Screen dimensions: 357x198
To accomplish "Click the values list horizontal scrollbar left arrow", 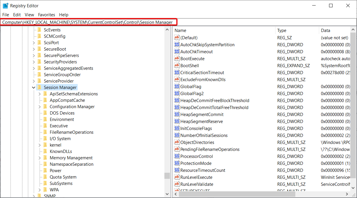I will pos(176,194).
